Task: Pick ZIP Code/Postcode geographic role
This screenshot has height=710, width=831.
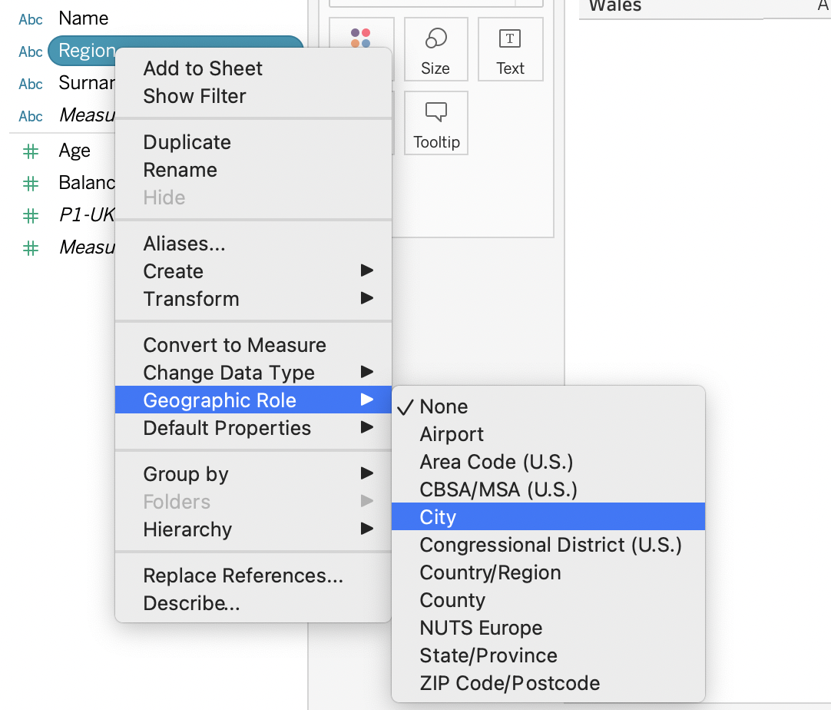Action: (510, 683)
